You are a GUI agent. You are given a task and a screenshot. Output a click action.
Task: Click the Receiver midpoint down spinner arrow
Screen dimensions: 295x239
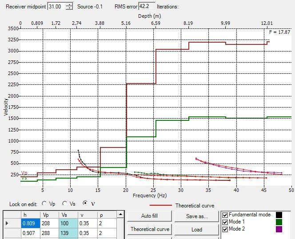tap(69, 8)
